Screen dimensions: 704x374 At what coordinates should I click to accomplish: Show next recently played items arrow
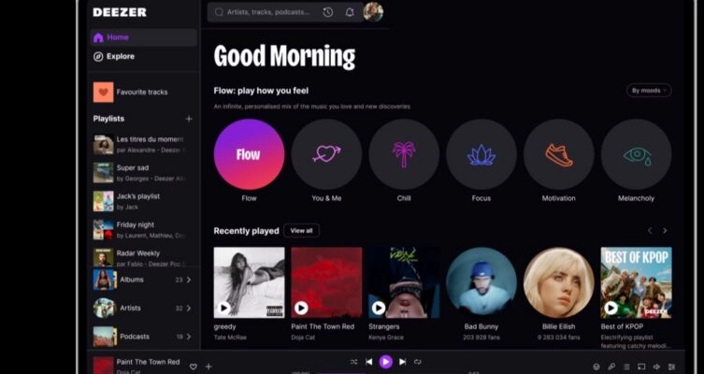665,231
